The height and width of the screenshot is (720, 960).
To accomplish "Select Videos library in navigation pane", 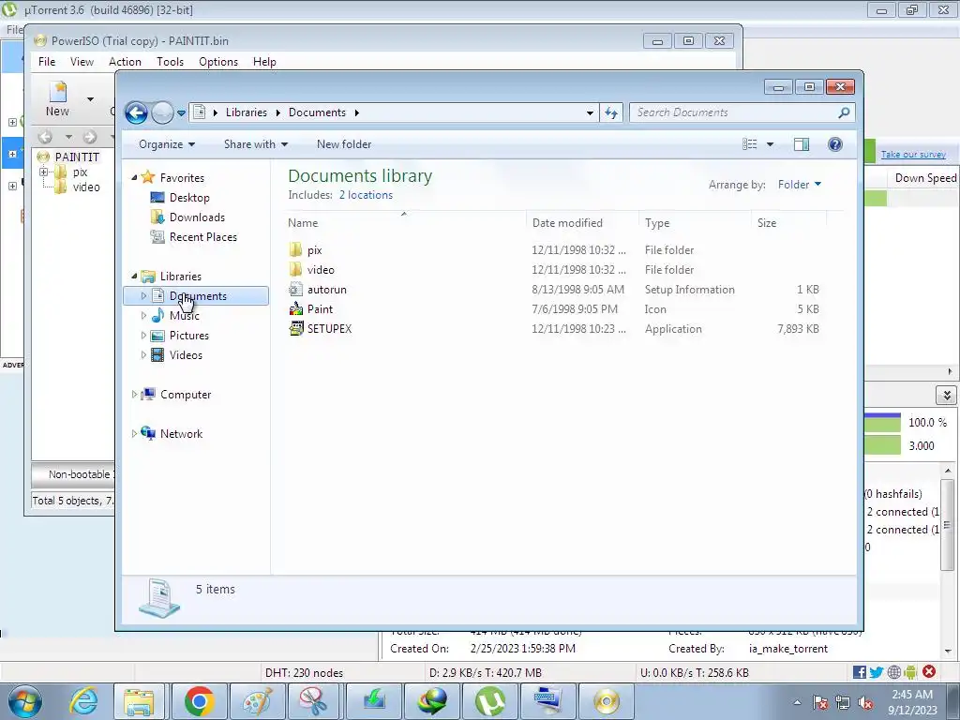I will click(x=186, y=355).
